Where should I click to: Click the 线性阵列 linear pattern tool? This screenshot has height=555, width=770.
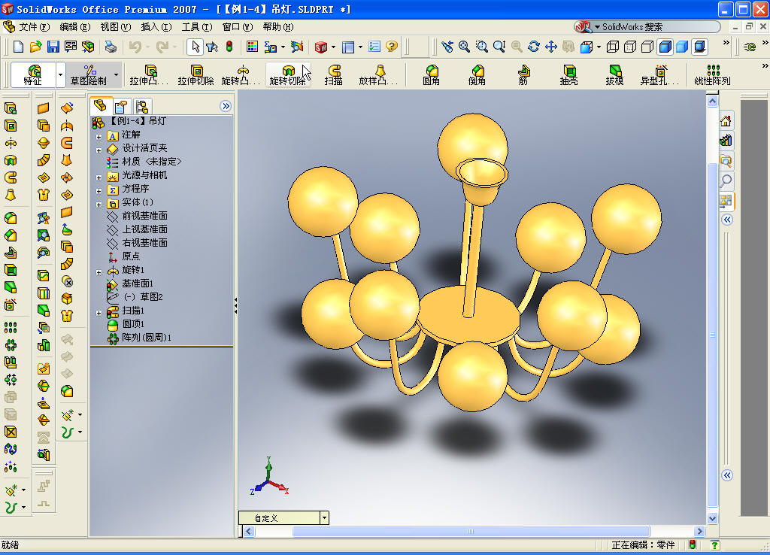[713, 74]
